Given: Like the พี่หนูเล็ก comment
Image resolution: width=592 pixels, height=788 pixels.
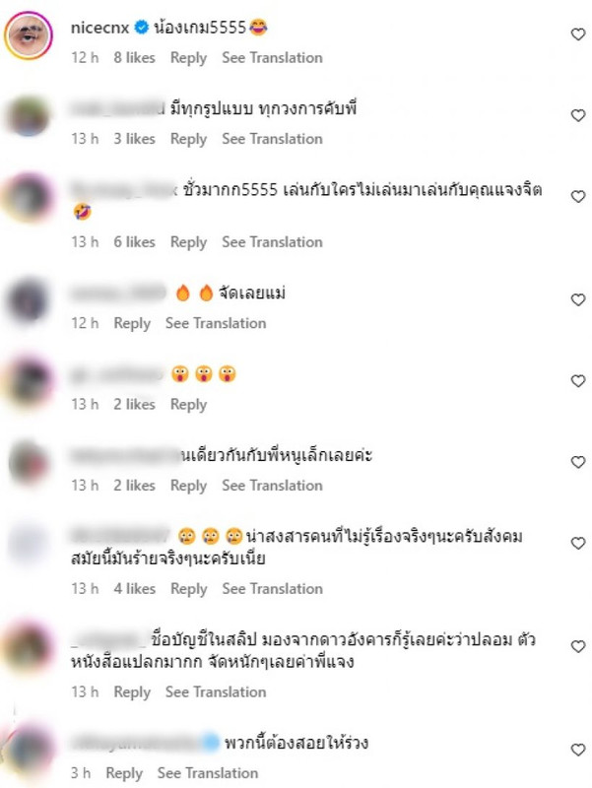Looking at the screenshot, I should [x=578, y=462].
